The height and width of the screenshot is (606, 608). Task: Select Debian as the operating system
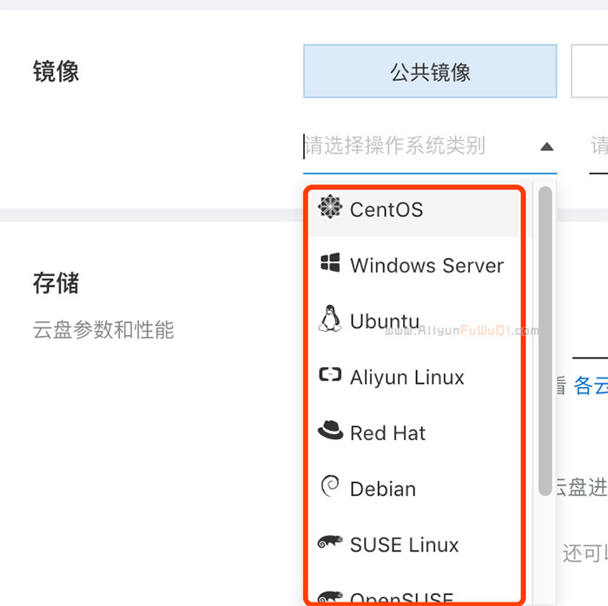382,489
